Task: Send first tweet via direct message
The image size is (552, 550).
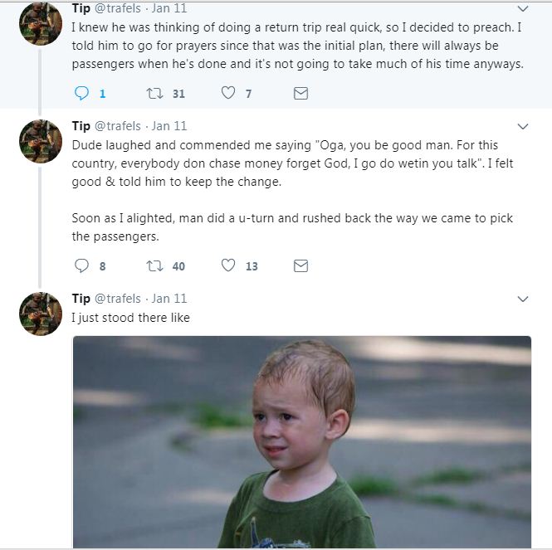Action: coord(300,94)
